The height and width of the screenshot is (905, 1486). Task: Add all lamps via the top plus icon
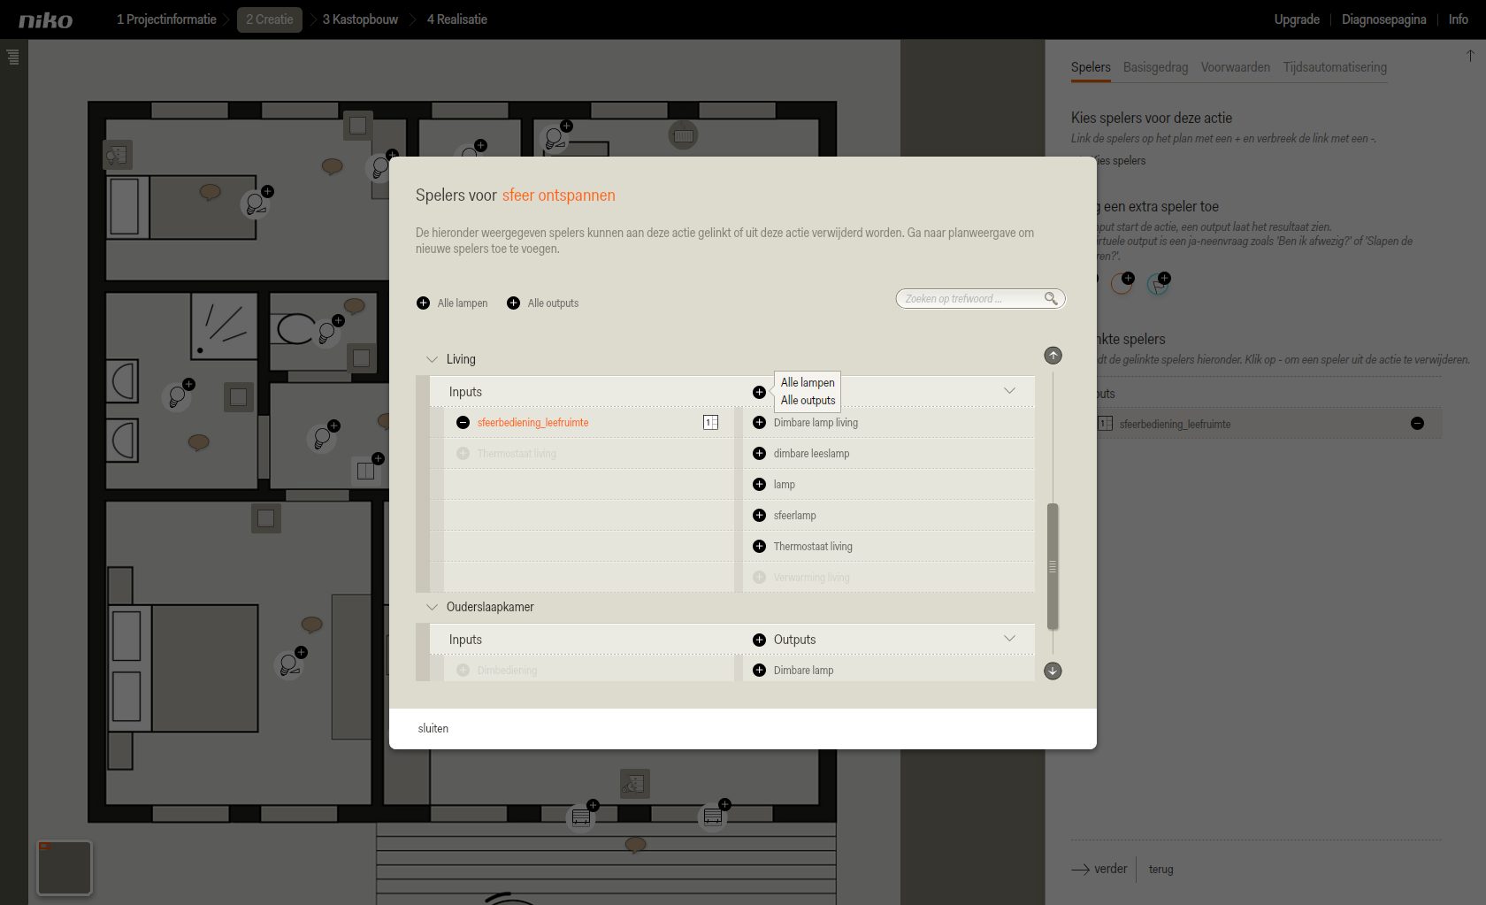423,303
